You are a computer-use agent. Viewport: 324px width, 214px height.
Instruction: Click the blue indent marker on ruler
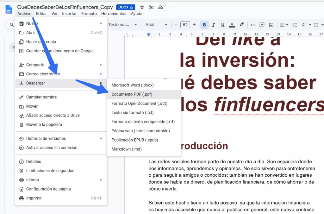(149, 35)
